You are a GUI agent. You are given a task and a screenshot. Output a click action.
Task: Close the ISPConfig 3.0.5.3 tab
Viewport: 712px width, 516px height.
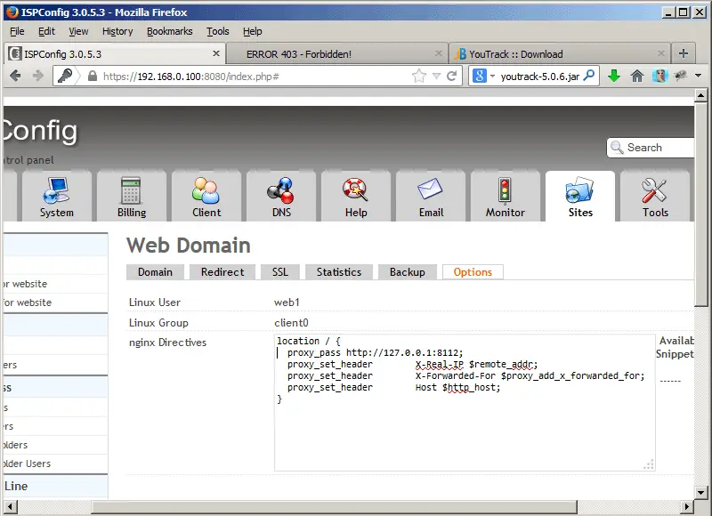[x=216, y=53]
